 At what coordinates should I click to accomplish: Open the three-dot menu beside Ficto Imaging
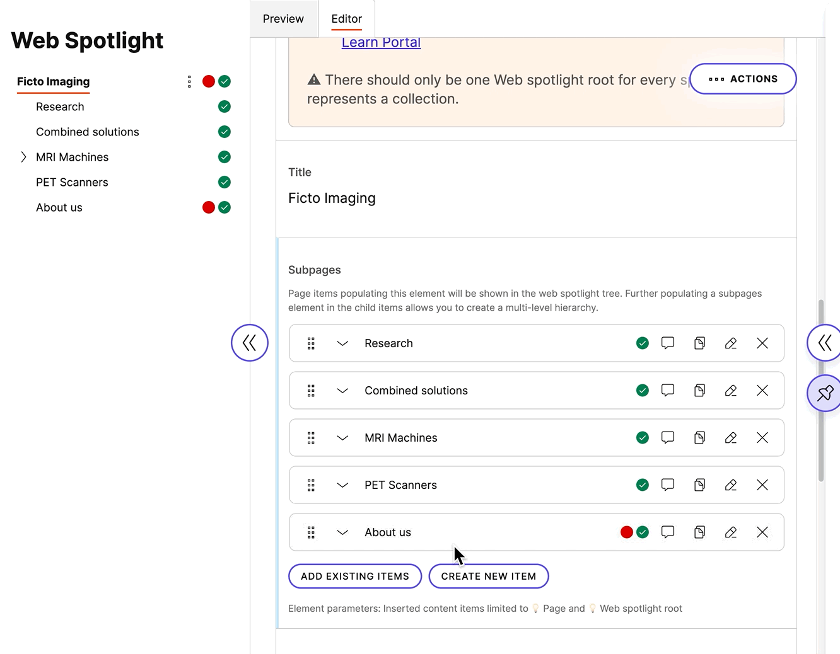point(189,81)
